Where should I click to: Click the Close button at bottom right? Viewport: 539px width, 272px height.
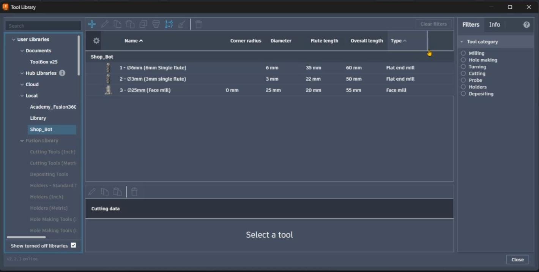coord(517,259)
